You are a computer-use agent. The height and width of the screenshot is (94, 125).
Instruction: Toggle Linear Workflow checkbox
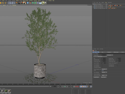click(x=102, y=74)
